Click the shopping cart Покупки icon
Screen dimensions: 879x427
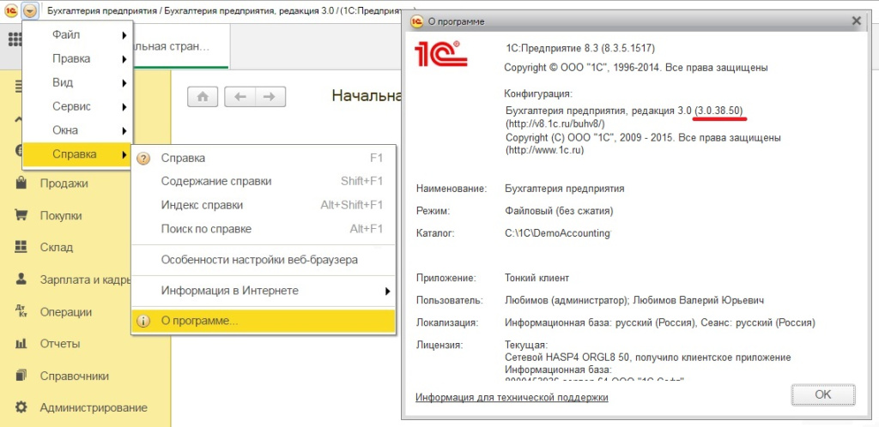pos(21,215)
